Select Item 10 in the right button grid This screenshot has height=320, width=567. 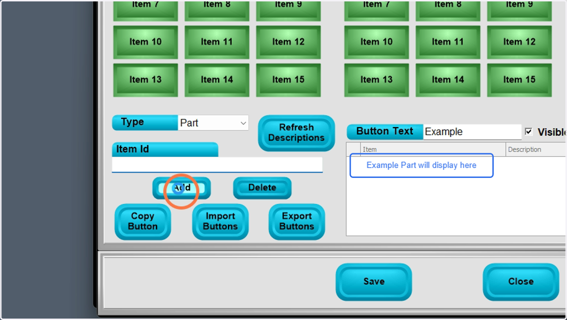coord(377,42)
